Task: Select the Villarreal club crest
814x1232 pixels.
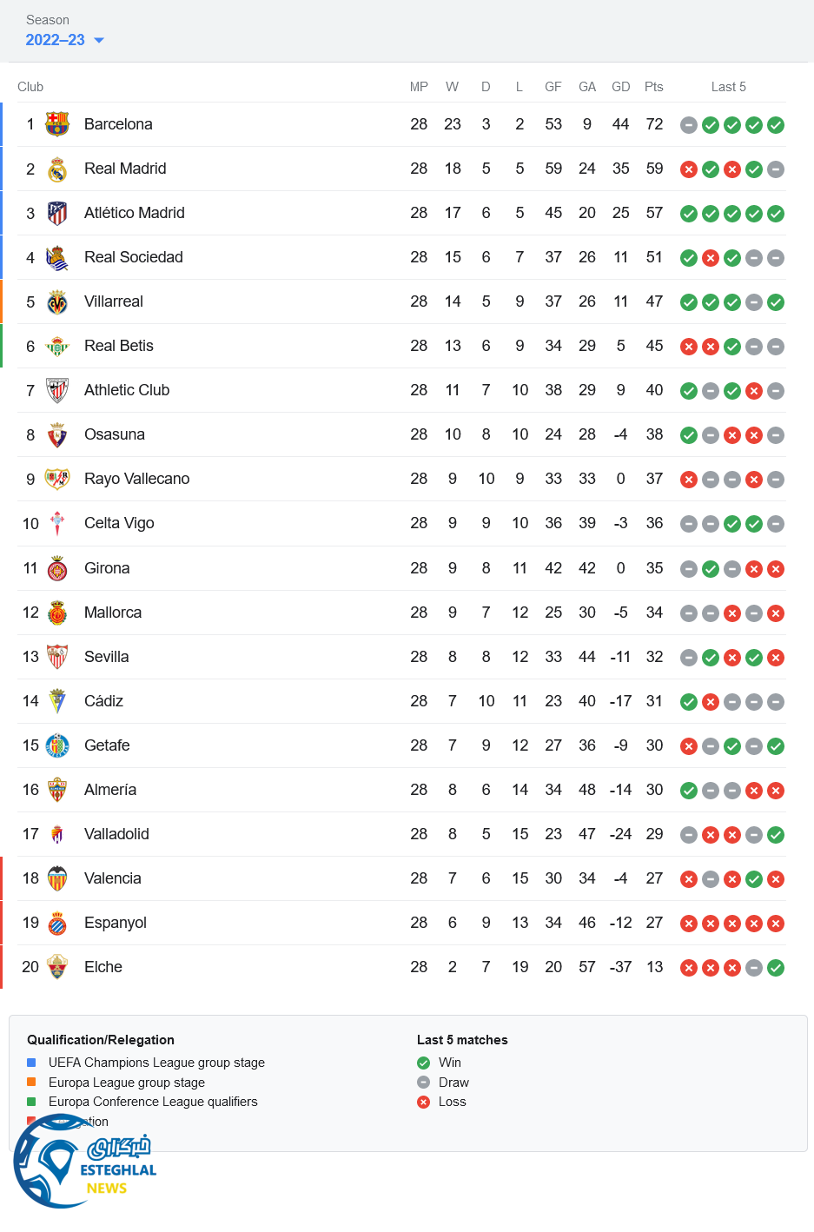Action: click(x=57, y=301)
